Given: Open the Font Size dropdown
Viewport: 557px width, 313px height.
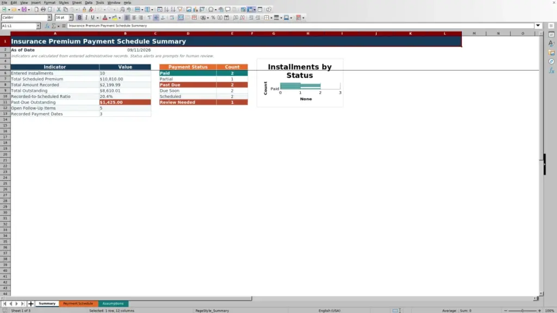Looking at the screenshot, I should [x=71, y=17].
